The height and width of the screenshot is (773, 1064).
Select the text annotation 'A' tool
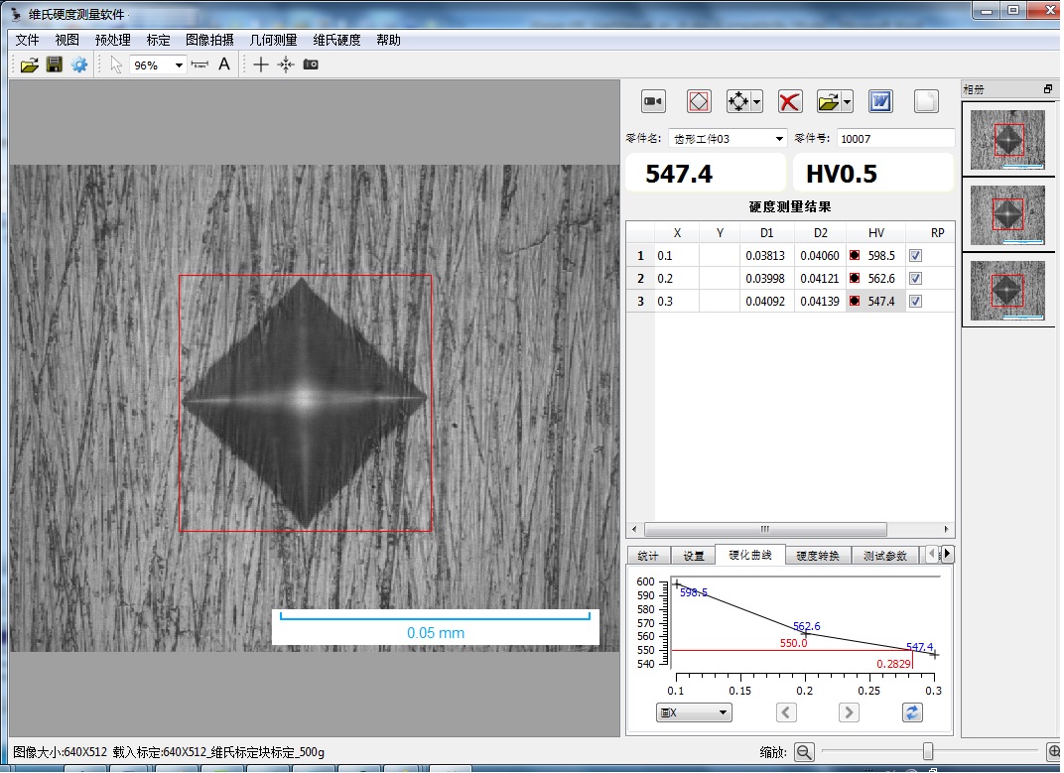(x=224, y=64)
